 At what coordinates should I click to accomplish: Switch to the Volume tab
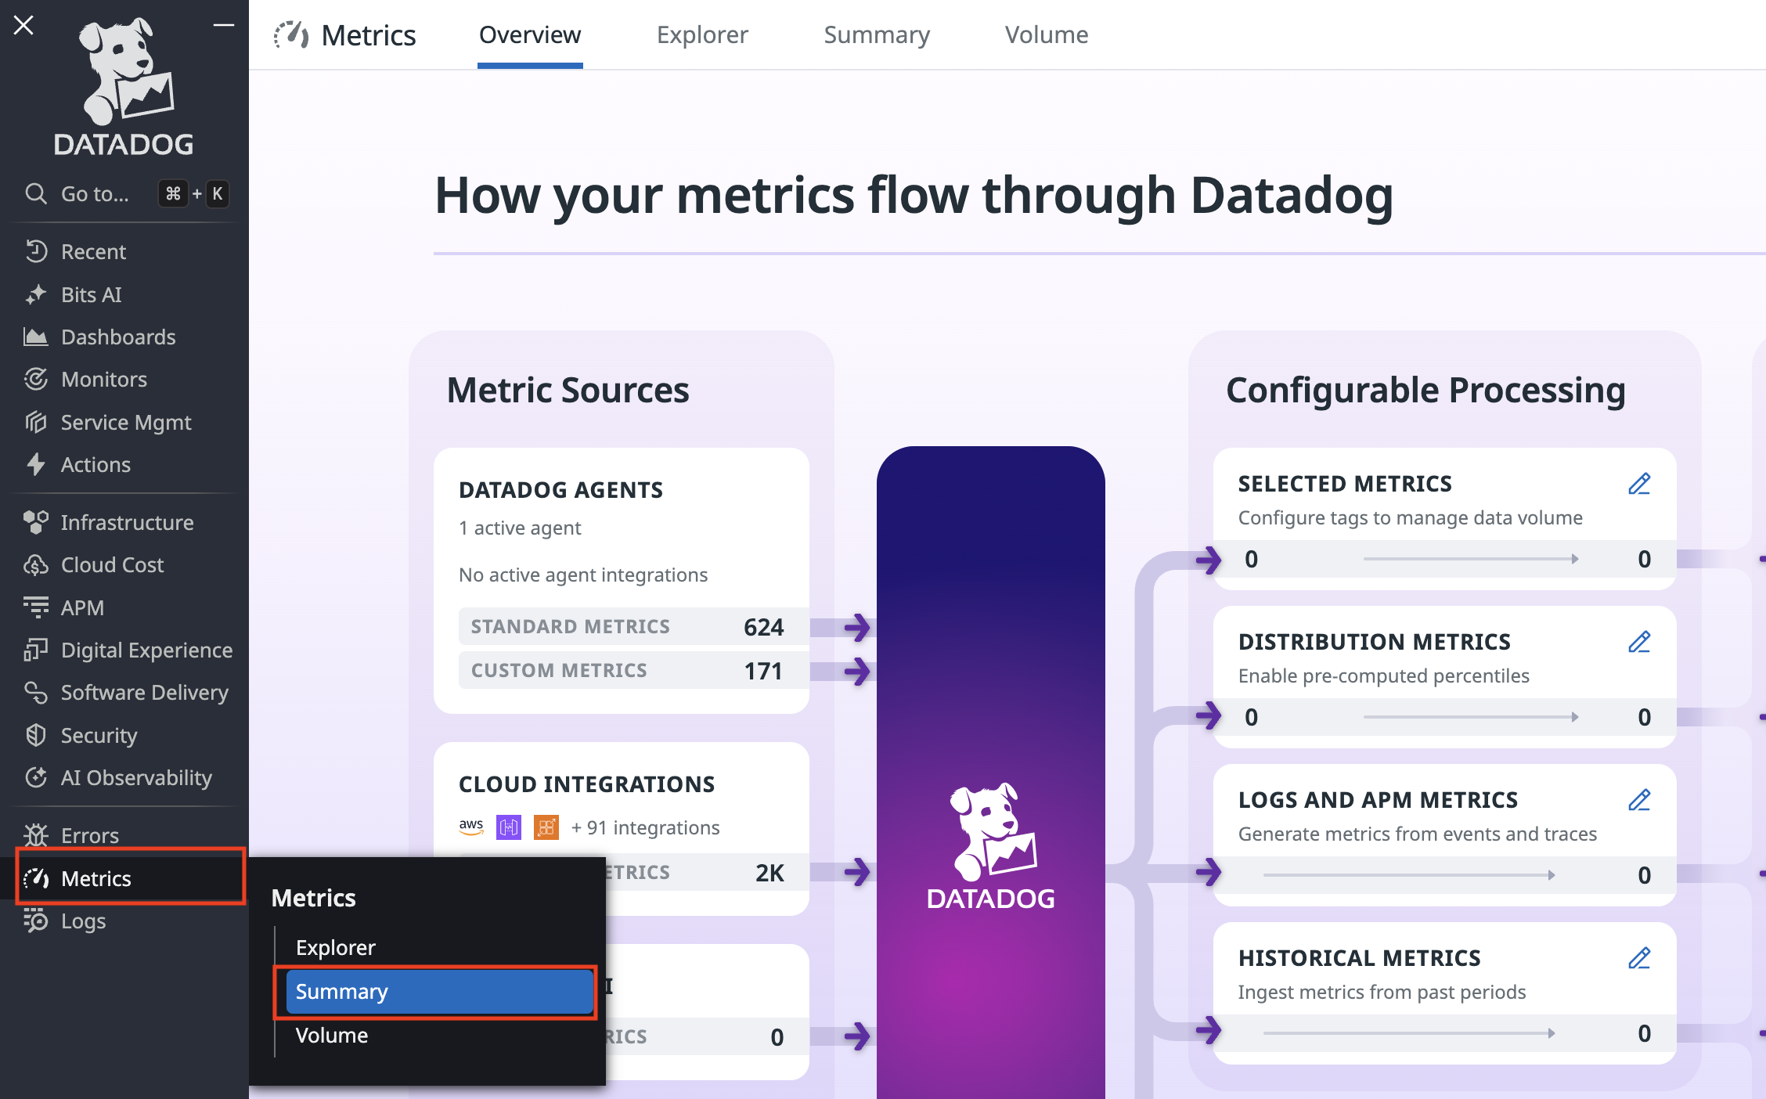(x=1047, y=34)
